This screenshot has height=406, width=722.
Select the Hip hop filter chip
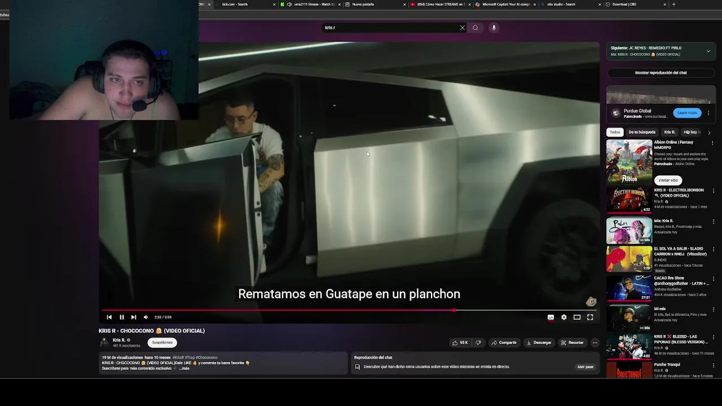pyautogui.click(x=690, y=132)
